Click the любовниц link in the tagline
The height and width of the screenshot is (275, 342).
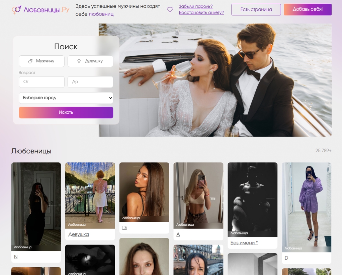pos(101,14)
